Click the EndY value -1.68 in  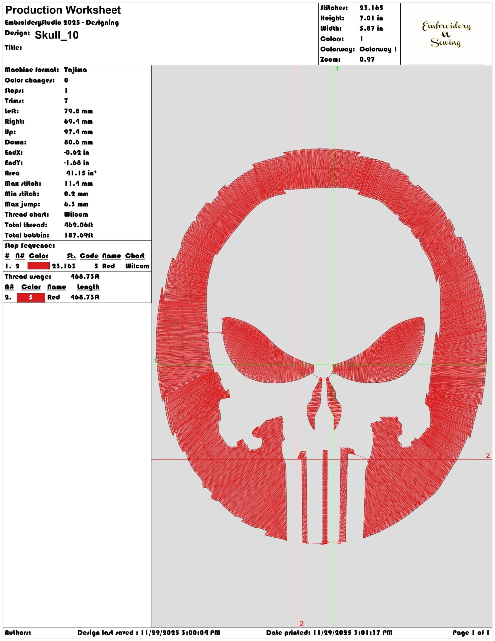click(x=76, y=163)
